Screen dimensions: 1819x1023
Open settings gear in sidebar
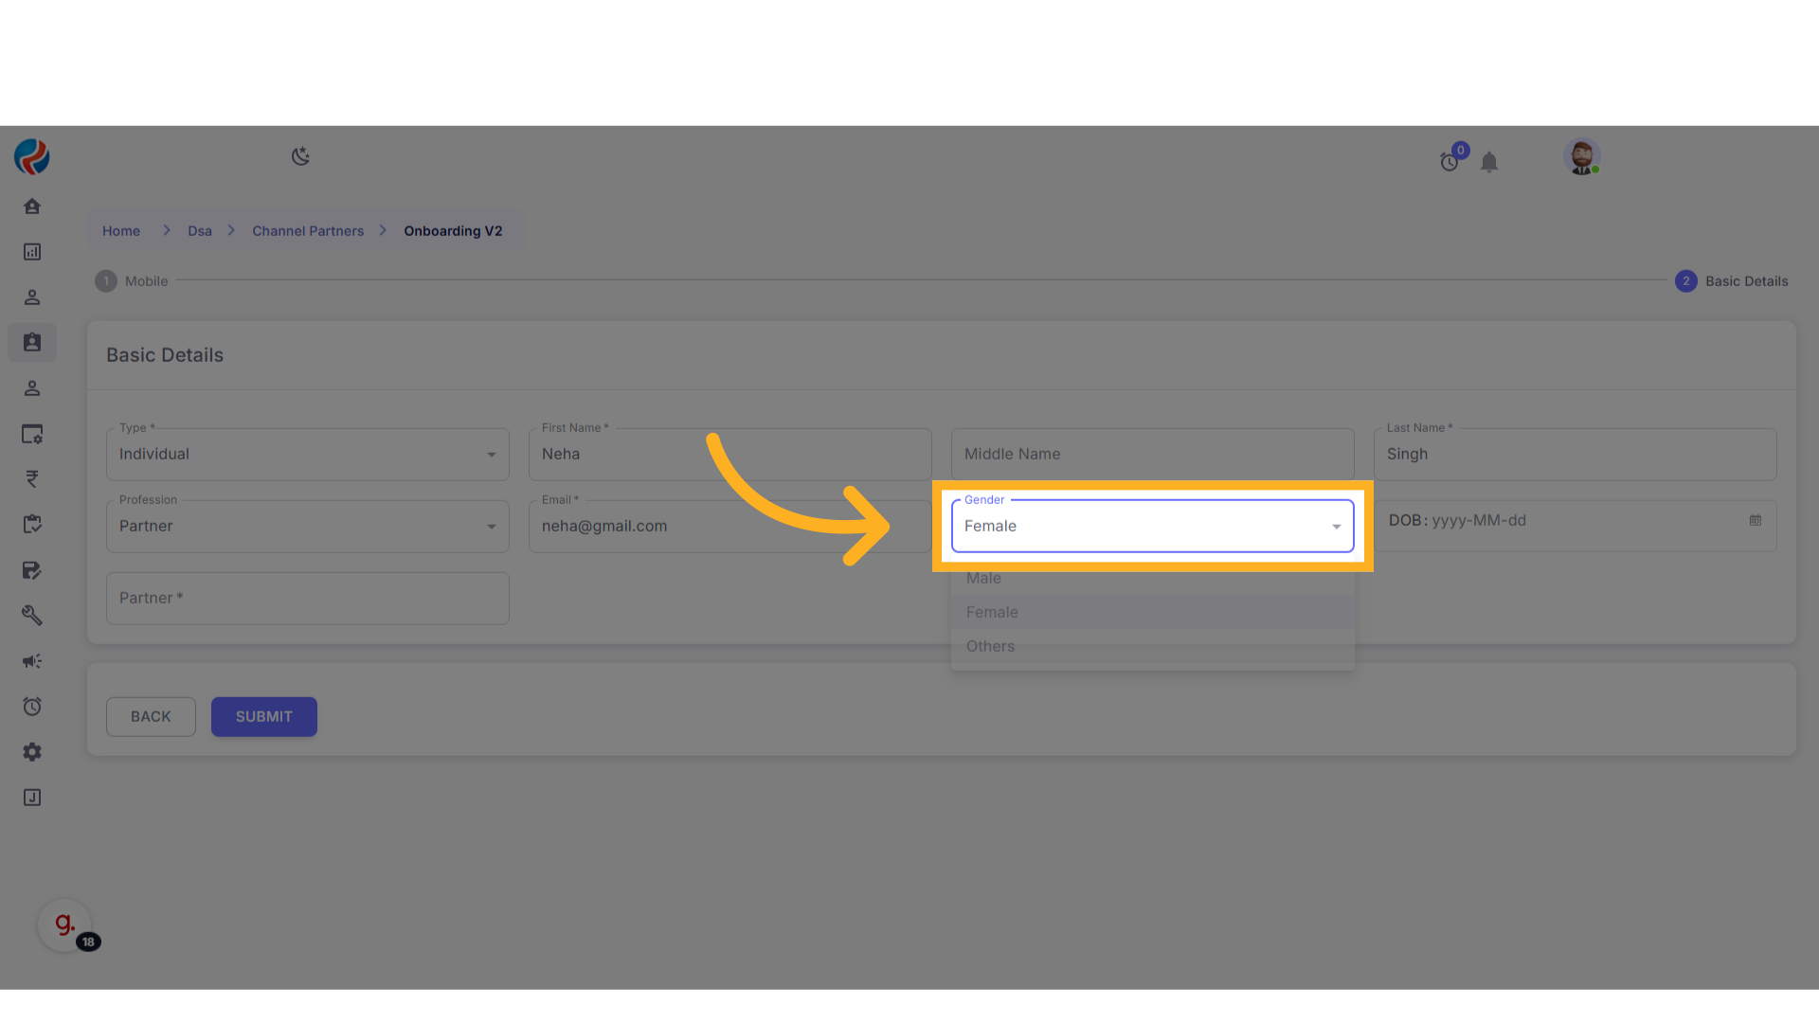(32, 752)
